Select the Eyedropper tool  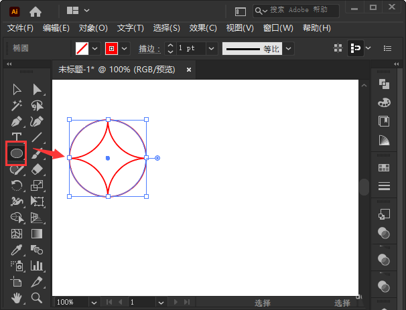click(x=17, y=250)
